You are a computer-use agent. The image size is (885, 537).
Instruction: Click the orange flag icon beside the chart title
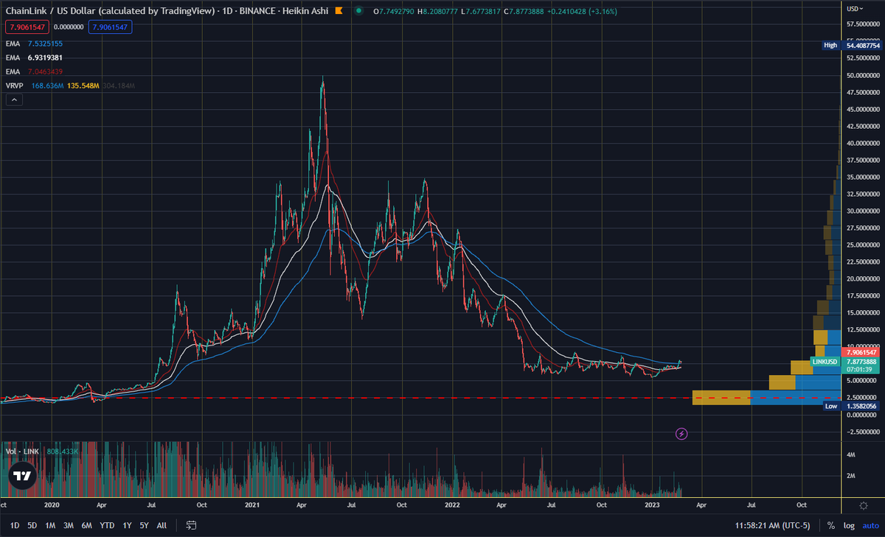click(x=338, y=11)
